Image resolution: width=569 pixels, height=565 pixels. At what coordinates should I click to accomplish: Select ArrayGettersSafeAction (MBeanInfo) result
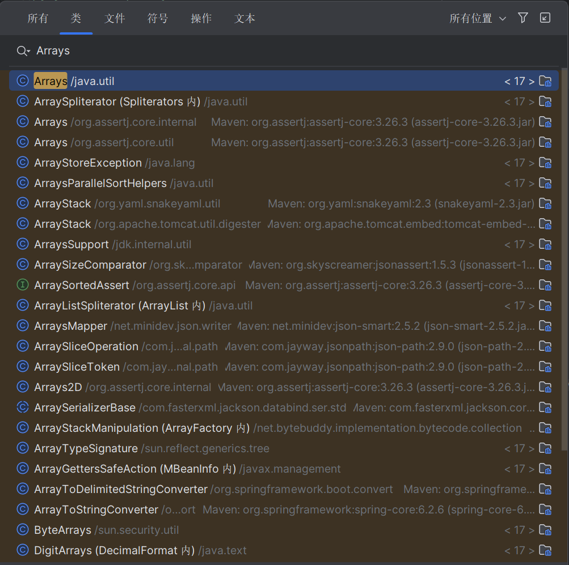coord(284,469)
